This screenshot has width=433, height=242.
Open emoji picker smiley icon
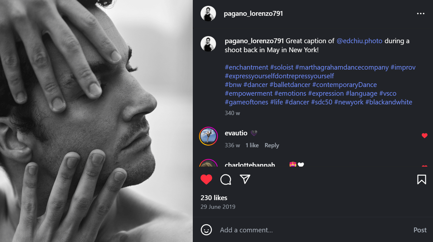[x=206, y=230]
